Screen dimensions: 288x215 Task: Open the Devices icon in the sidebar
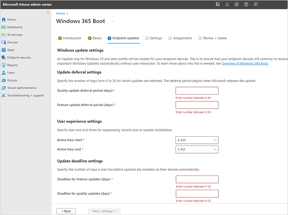[x=4, y=42]
